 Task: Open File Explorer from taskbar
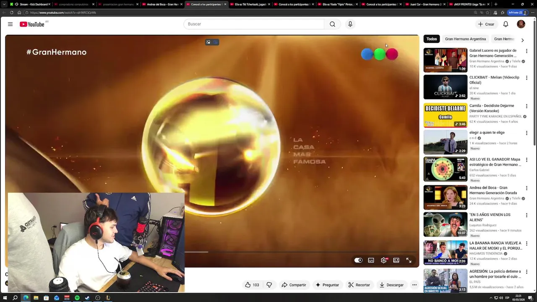coord(36,298)
